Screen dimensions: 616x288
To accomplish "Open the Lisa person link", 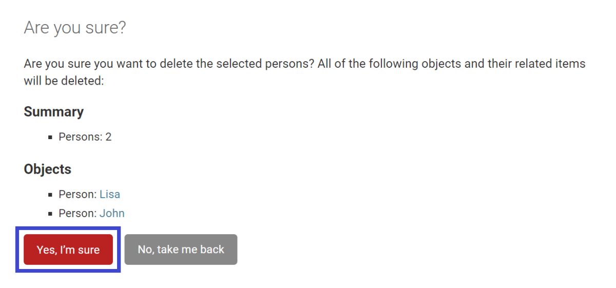I will (x=110, y=194).
